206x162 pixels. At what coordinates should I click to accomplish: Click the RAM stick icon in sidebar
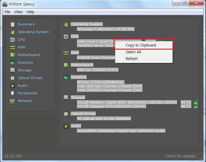(x=13, y=47)
